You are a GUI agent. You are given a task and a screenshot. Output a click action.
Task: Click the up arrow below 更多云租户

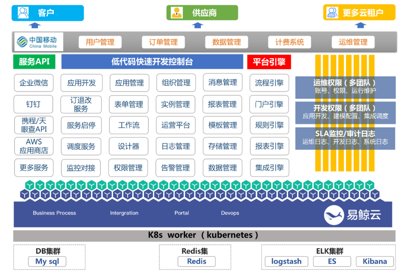coord(360,26)
